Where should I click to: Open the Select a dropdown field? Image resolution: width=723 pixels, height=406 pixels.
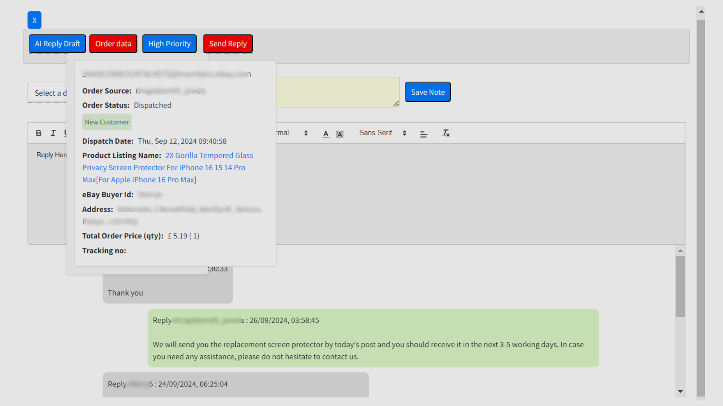pyautogui.click(x=47, y=93)
